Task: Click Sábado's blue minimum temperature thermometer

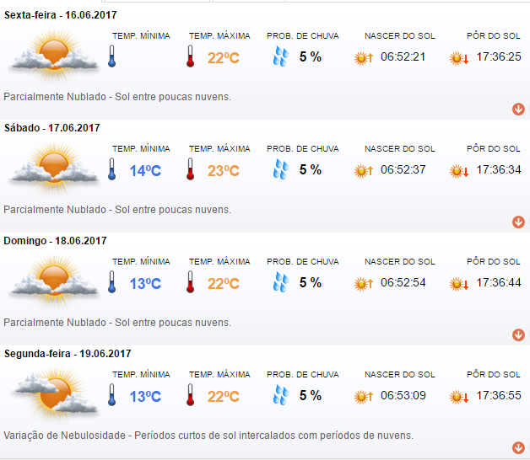Action: (x=111, y=170)
